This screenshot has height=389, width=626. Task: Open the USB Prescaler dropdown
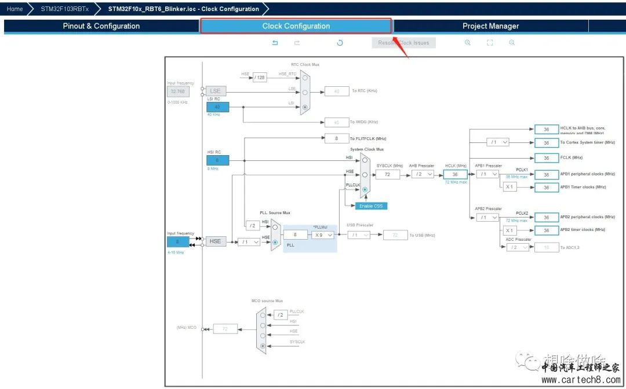359,235
